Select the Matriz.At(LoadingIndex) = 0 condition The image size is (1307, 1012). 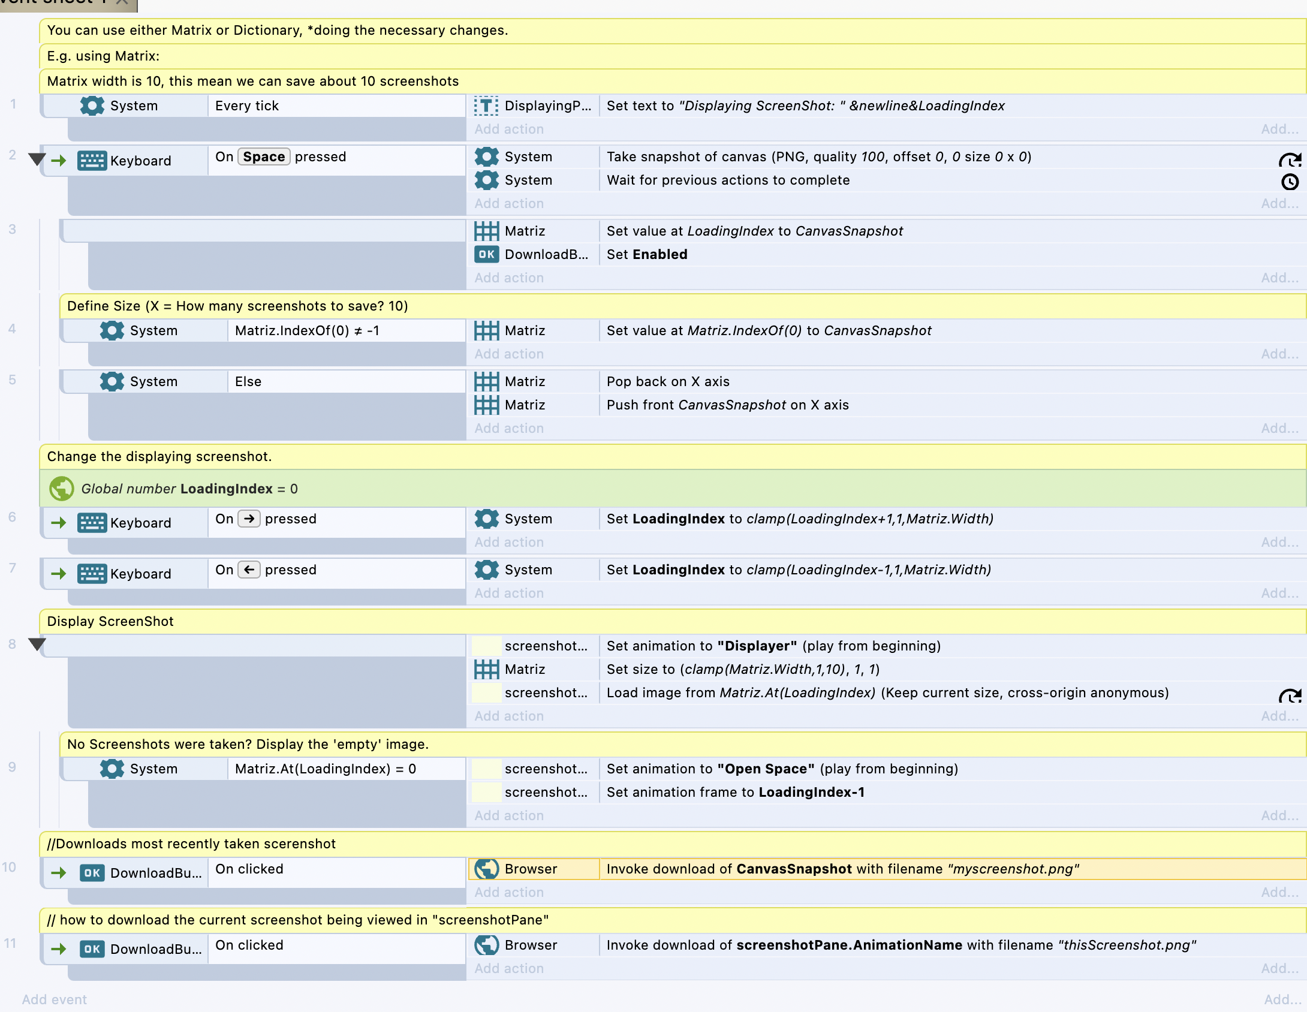(347, 769)
